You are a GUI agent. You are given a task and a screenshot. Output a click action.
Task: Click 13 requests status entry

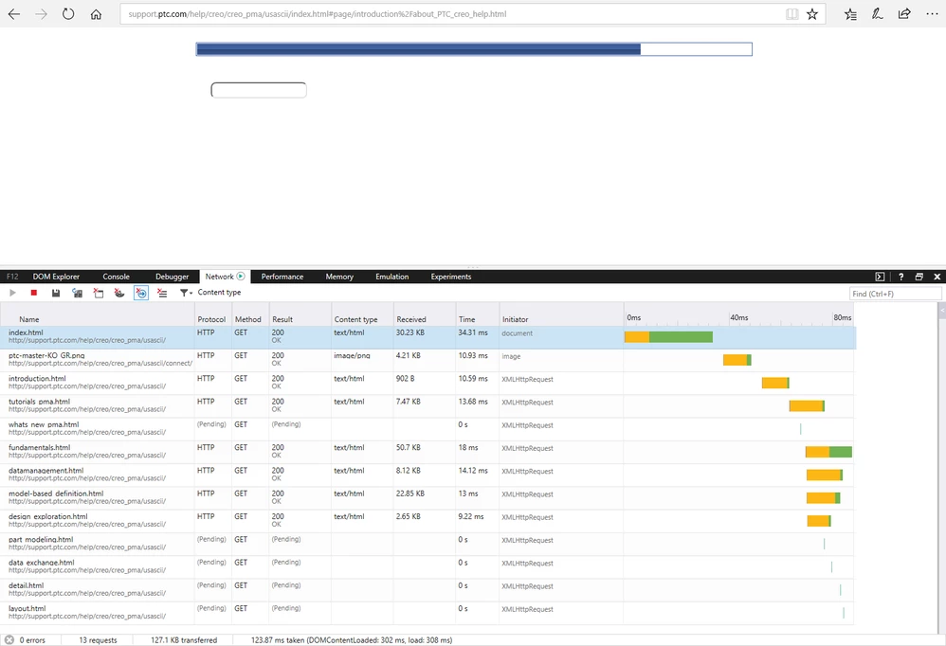98,640
